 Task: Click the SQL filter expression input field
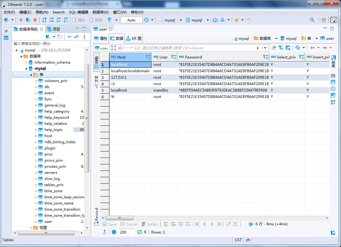[x=186, y=48]
